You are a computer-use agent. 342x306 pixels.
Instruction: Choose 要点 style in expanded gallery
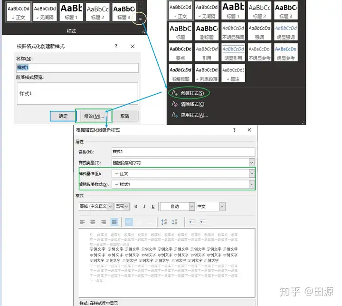[180, 52]
